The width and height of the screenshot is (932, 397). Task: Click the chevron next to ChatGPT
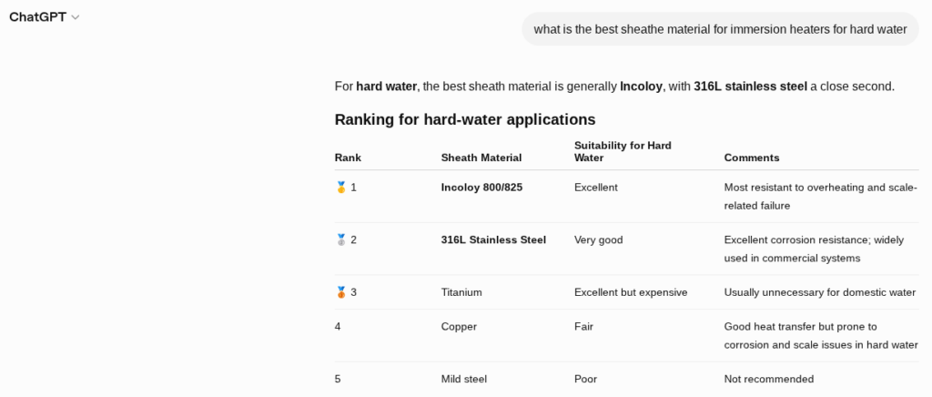pos(76,17)
